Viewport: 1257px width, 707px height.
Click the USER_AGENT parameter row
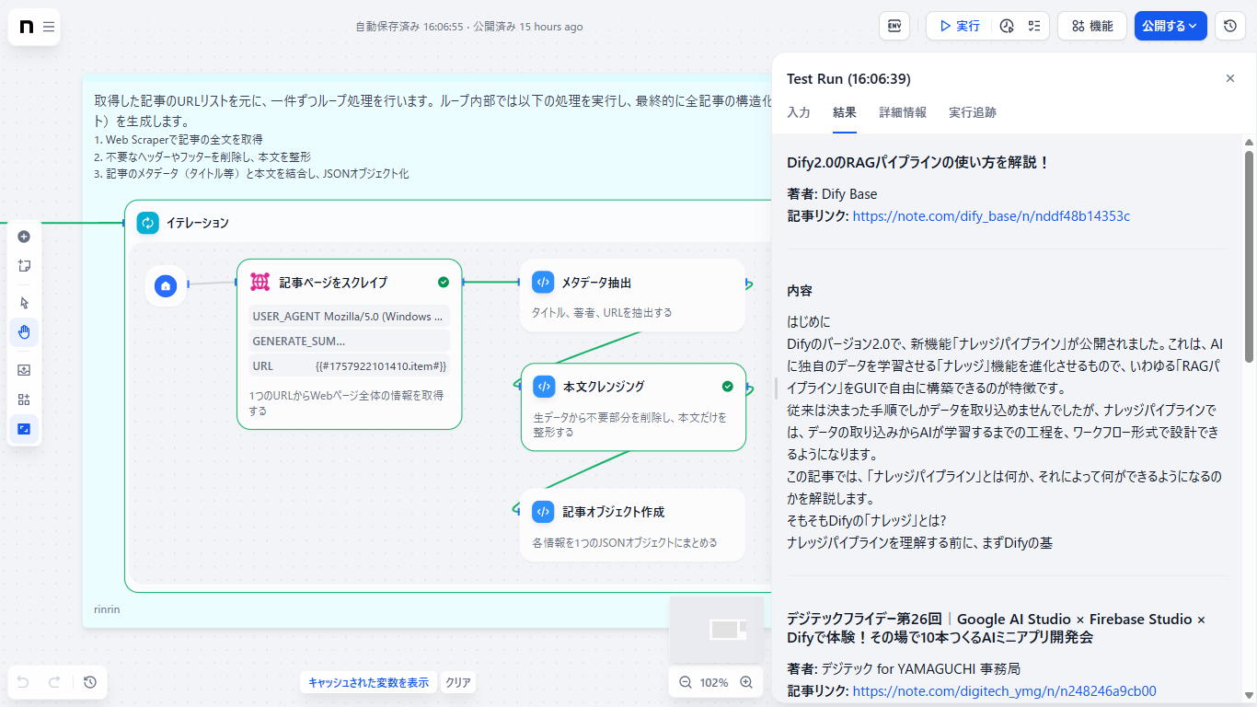pos(350,317)
